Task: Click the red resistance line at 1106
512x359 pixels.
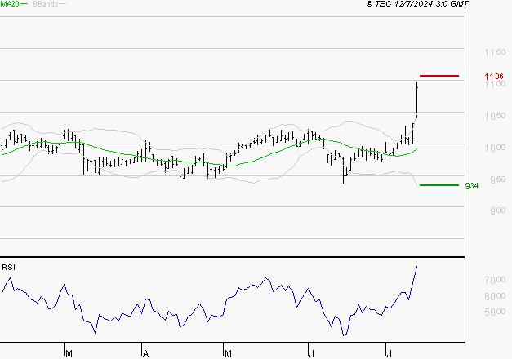Action: 439,76
